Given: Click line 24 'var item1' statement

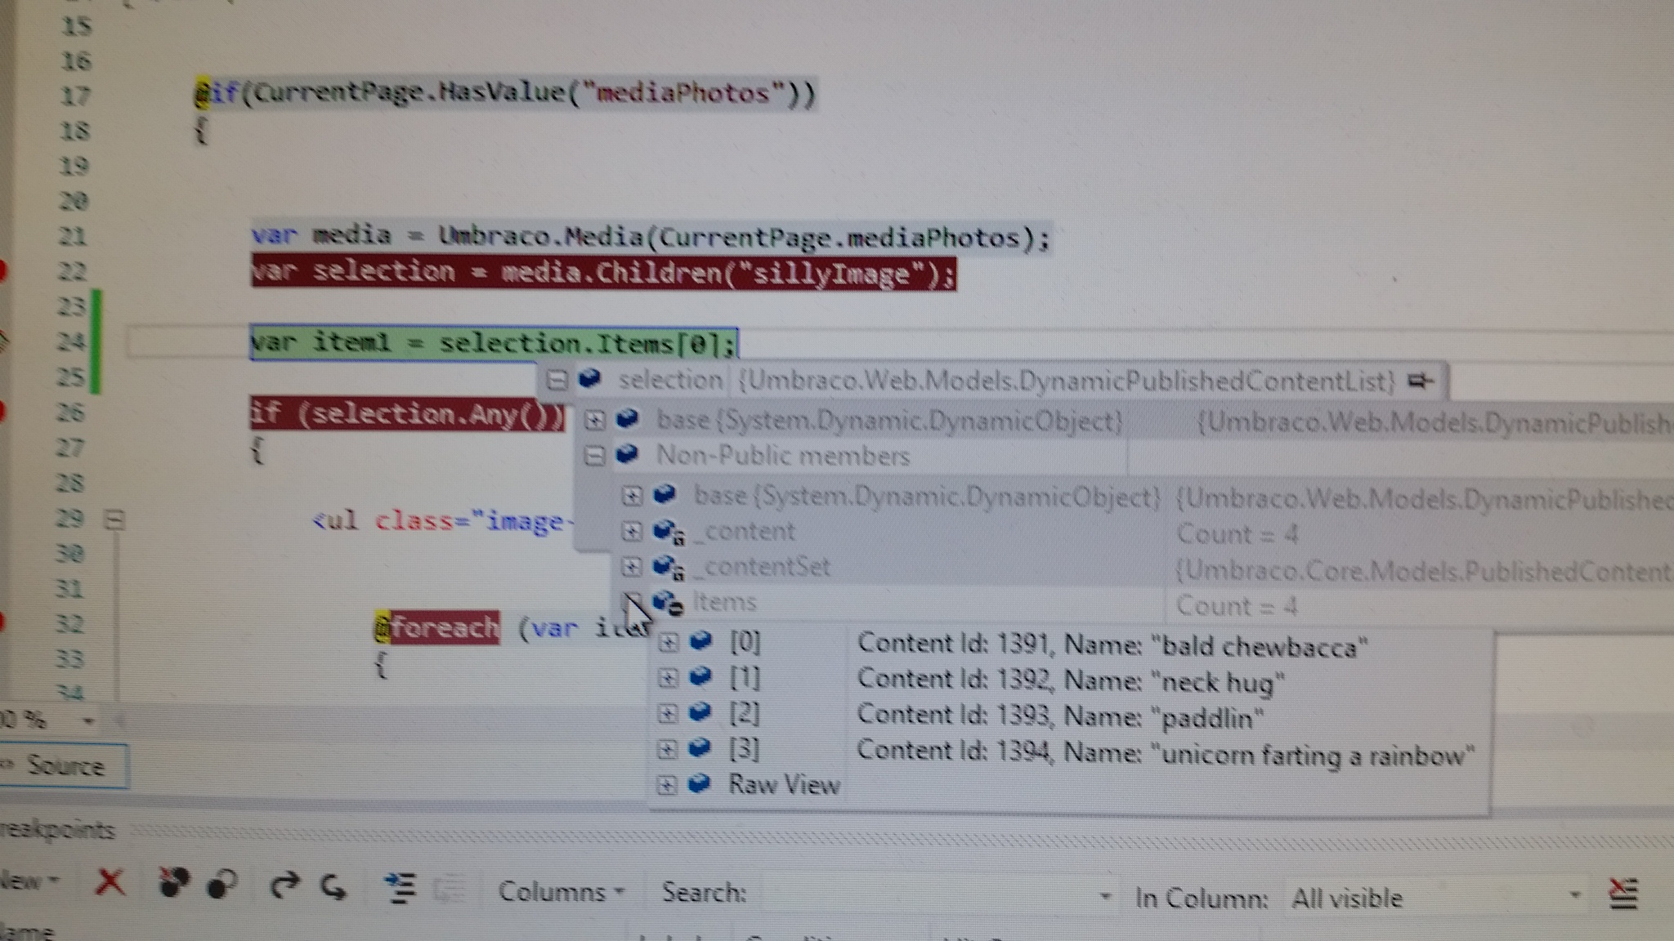Looking at the screenshot, I should pos(494,343).
